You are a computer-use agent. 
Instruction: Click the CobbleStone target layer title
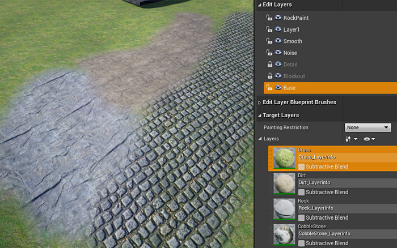click(x=312, y=226)
